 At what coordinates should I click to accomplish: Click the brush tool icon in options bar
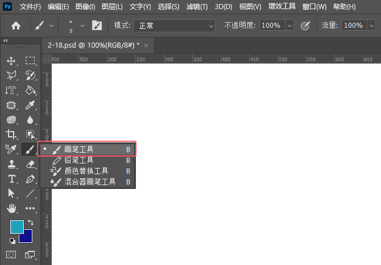click(x=40, y=26)
